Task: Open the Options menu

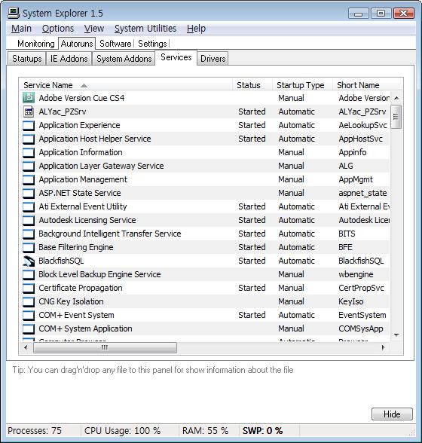Action: coord(58,29)
